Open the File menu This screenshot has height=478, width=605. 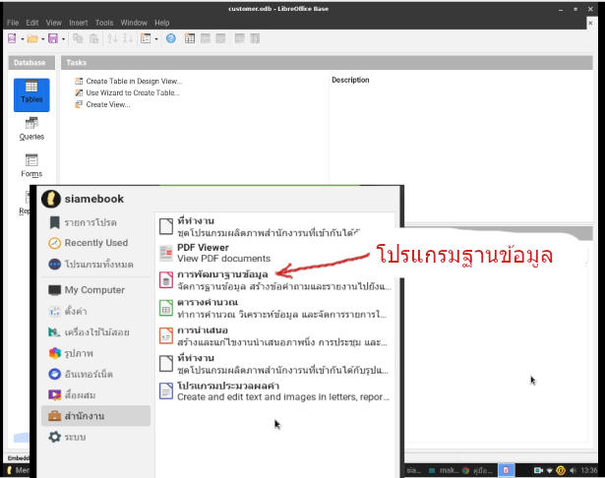[13, 23]
